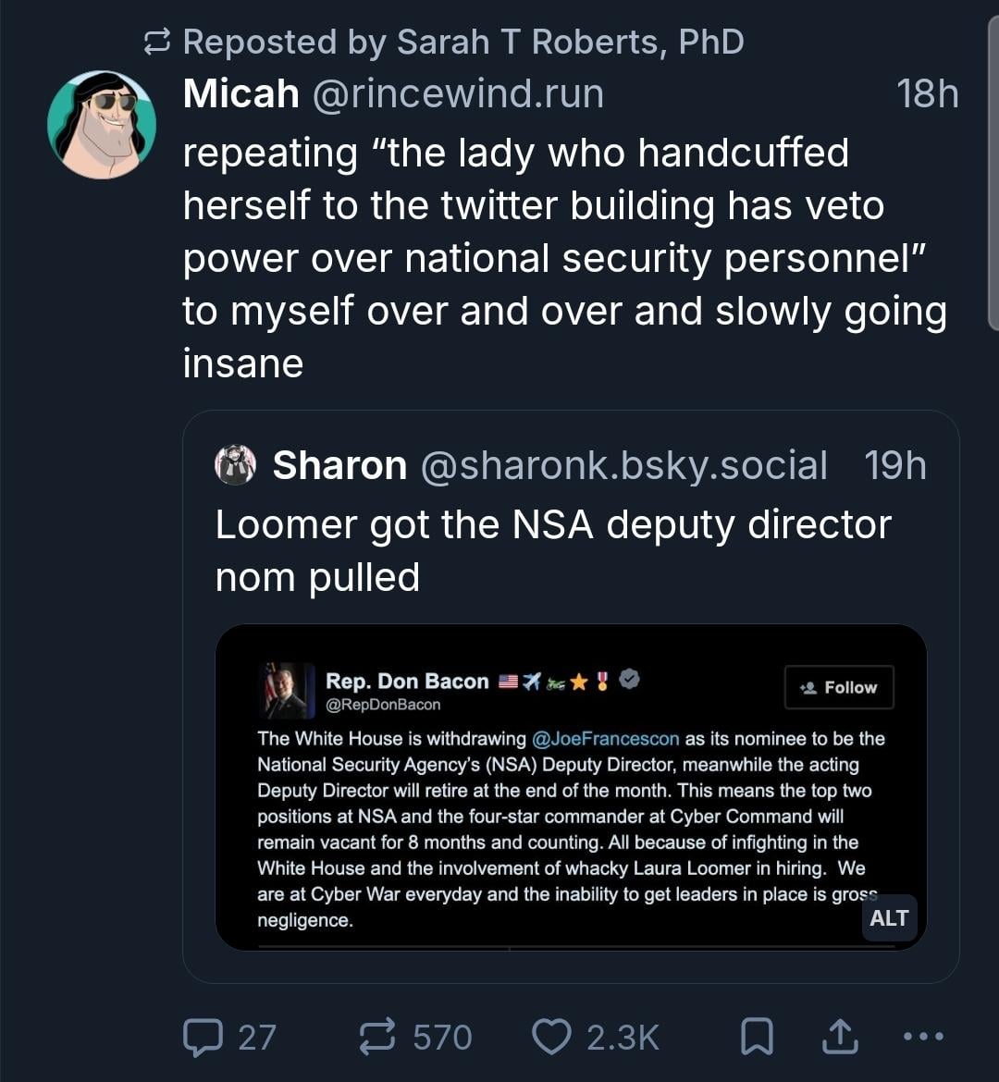The height and width of the screenshot is (1082, 999).
Task: Click the scrollbar on the right edge
Action: click(x=993, y=185)
